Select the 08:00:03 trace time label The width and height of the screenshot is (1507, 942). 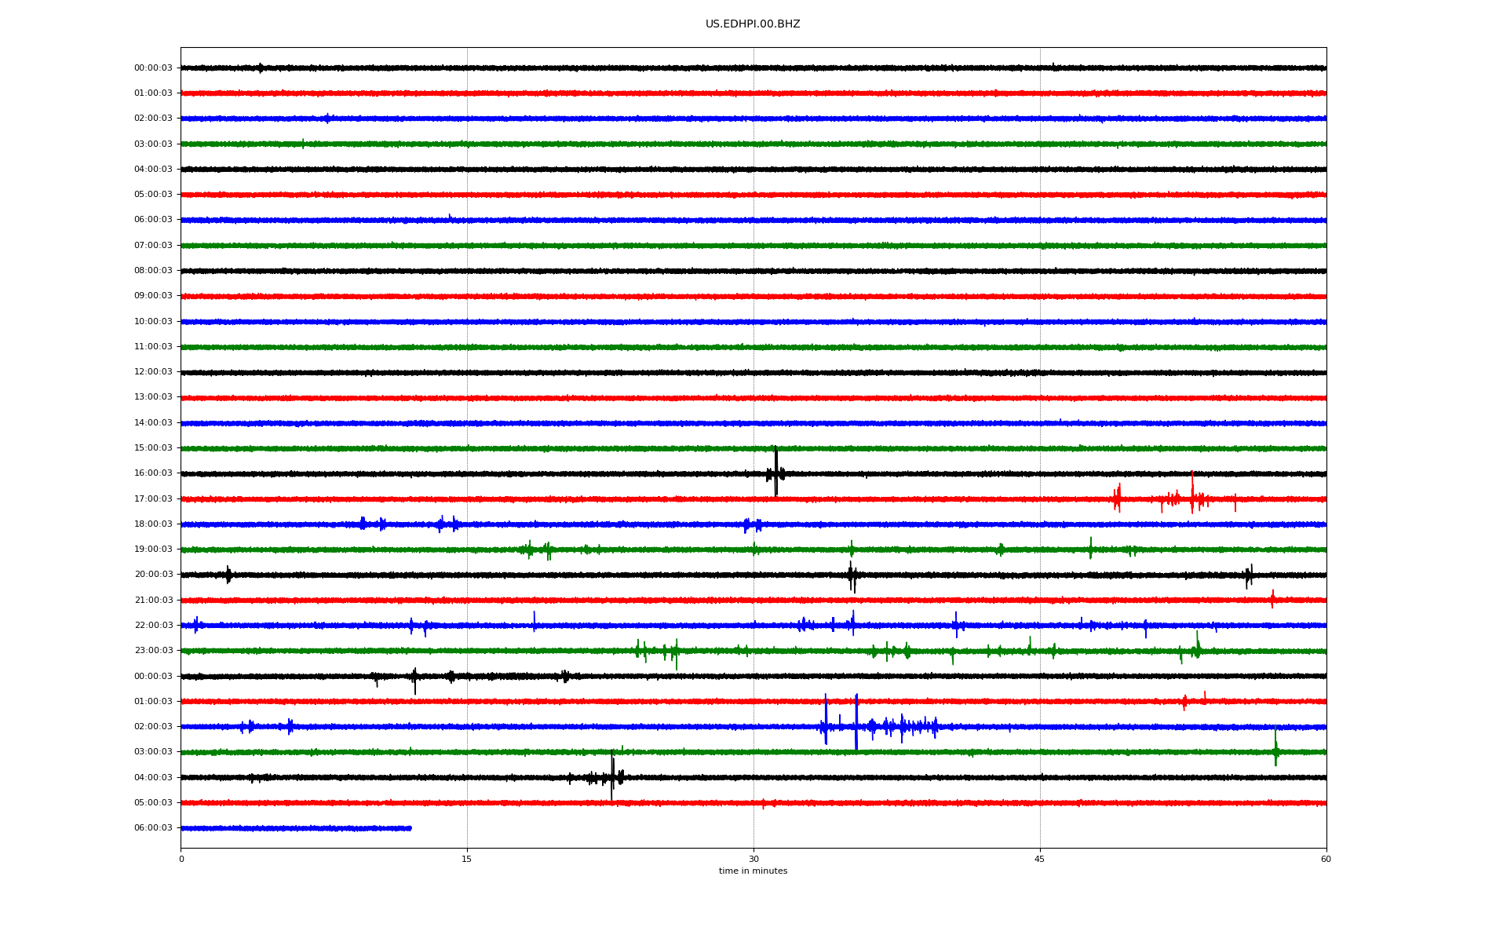pos(153,271)
